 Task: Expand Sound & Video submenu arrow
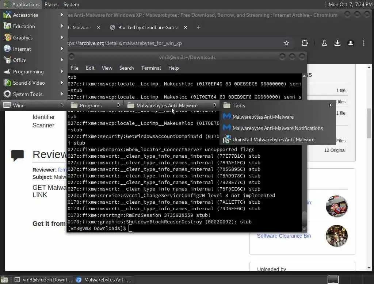click(x=62, y=83)
